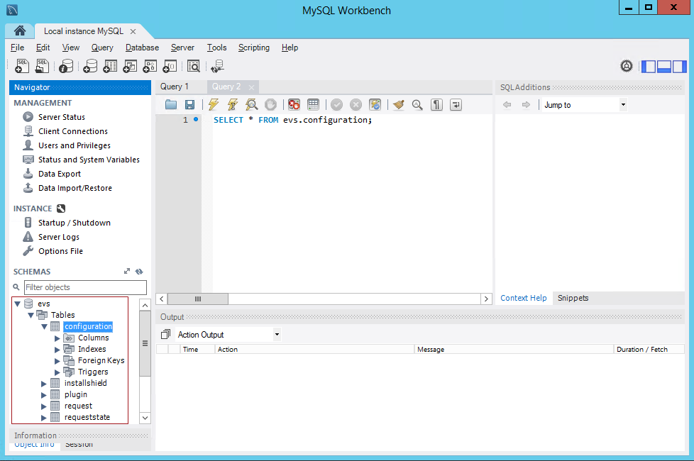The image size is (694, 461).
Task: Switch to the Query 1 tab
Action: point(175,87)
